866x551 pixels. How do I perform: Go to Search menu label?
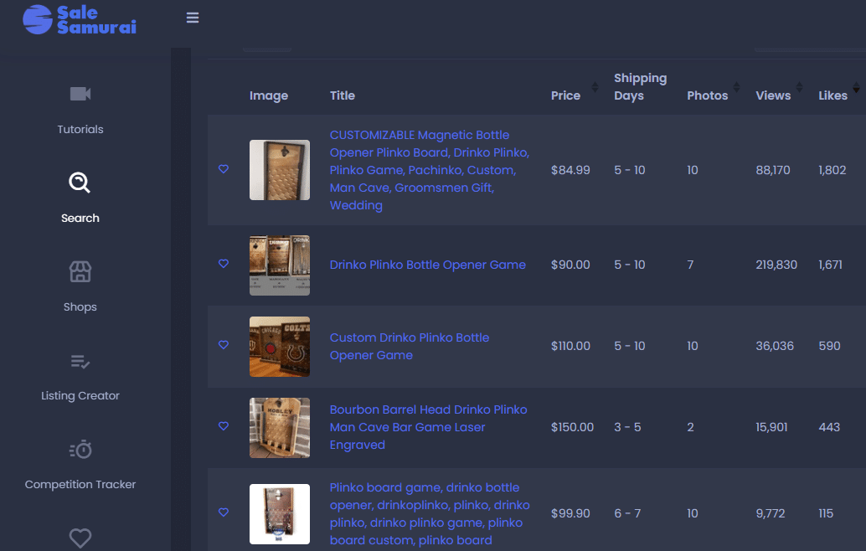(80, 218)
